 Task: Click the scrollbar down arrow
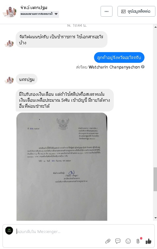point(155,218)
